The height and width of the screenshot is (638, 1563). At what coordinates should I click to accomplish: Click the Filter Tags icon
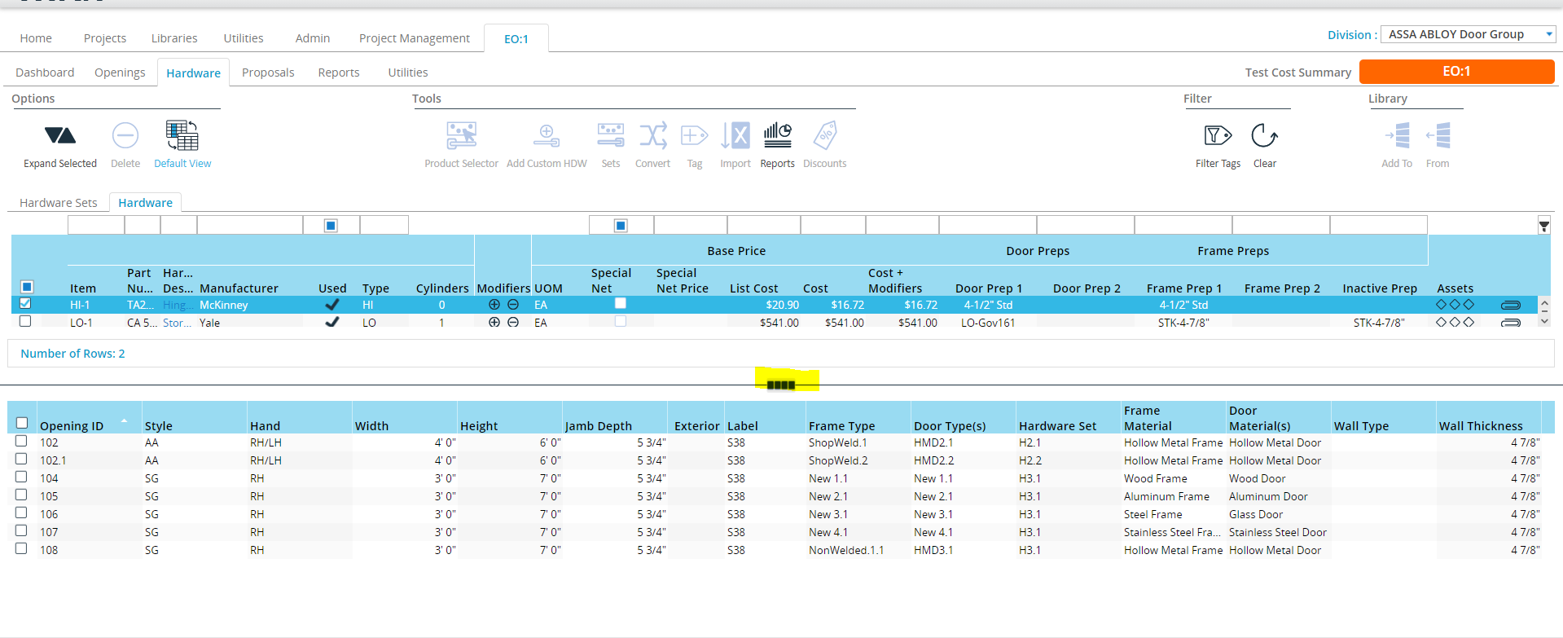click(x=1218, y=136)
